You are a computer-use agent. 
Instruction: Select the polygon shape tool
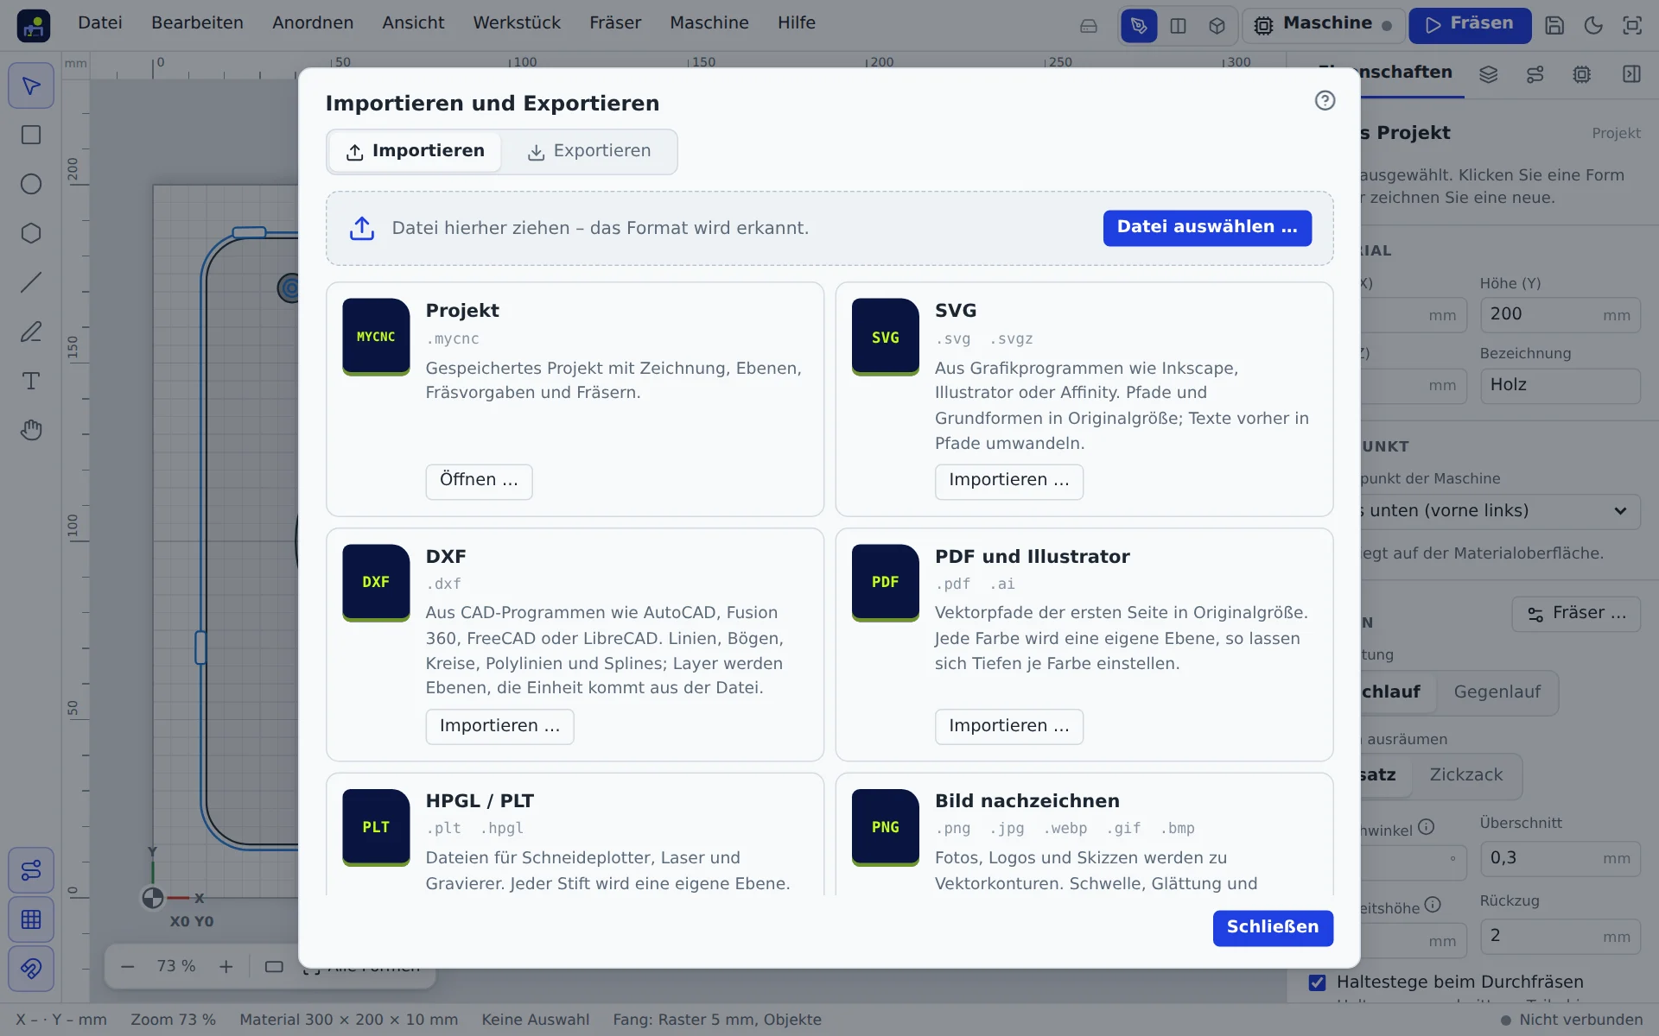click(x=31, y=233)
